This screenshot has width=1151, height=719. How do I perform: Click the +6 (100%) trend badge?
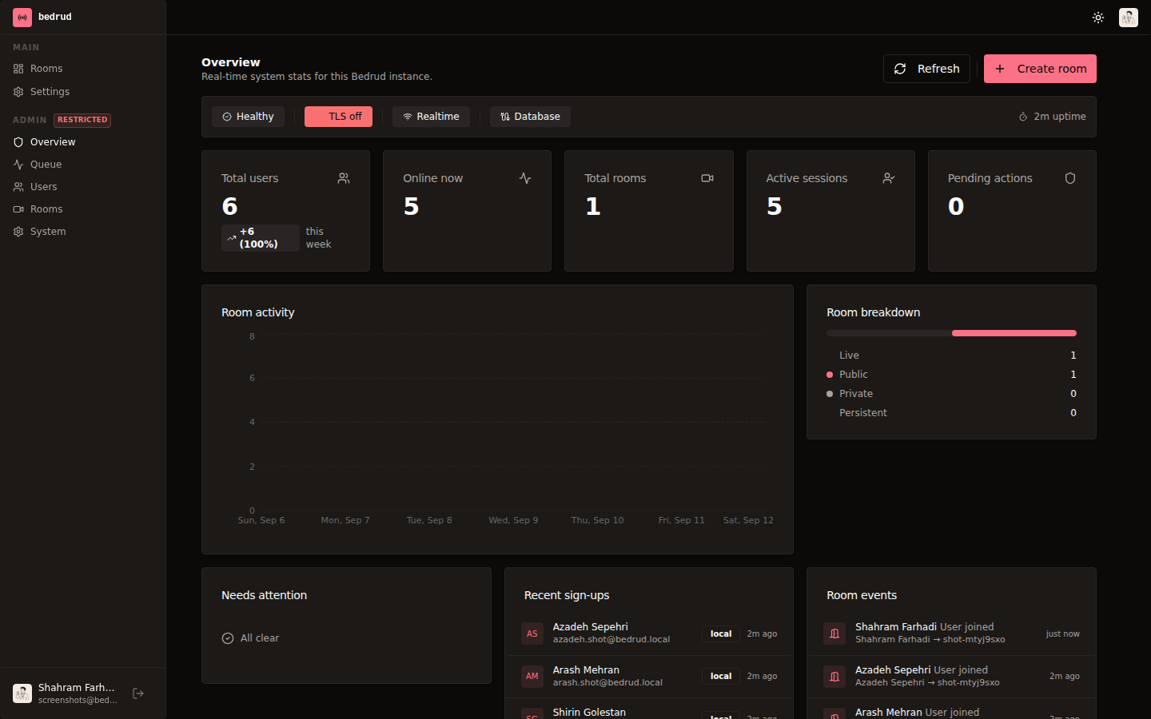[261, 238]
